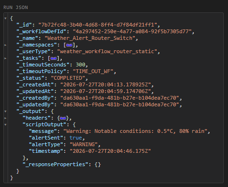Screen dimensions: 228x187
Task: Click the RUN JSON heading
Action: [x=16, y=8]
